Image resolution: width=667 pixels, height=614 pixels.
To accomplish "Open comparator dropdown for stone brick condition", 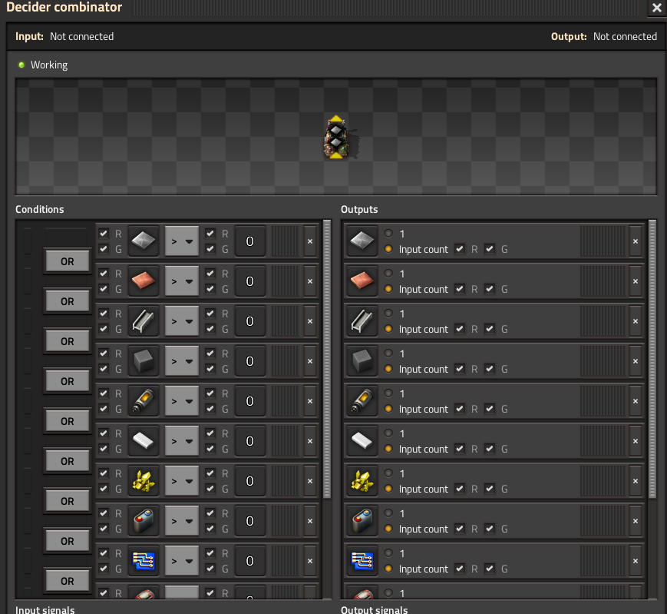I will point(182,361).
